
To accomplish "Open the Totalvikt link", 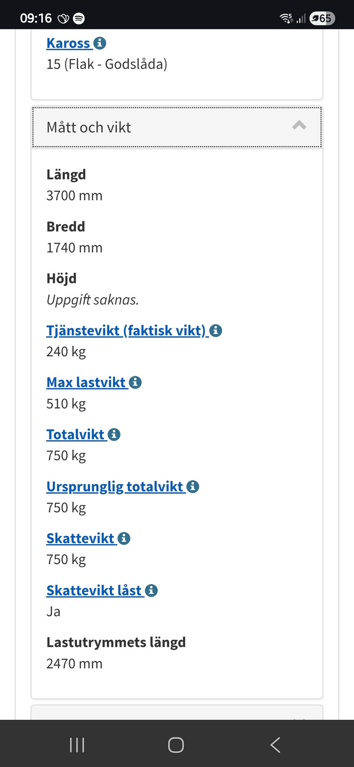I will (x=75, y=434).
